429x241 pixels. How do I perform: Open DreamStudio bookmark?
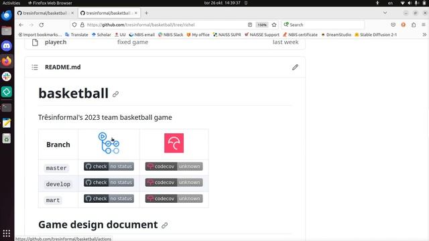pyautogui.click(x=336, y=35)
